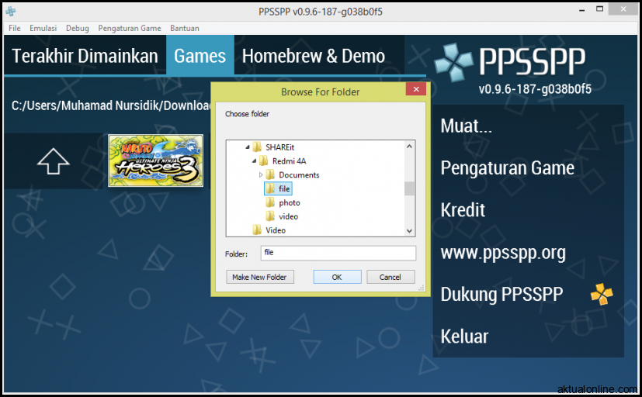
Task: Click the Make New Folder button
Action: (260, 277)
